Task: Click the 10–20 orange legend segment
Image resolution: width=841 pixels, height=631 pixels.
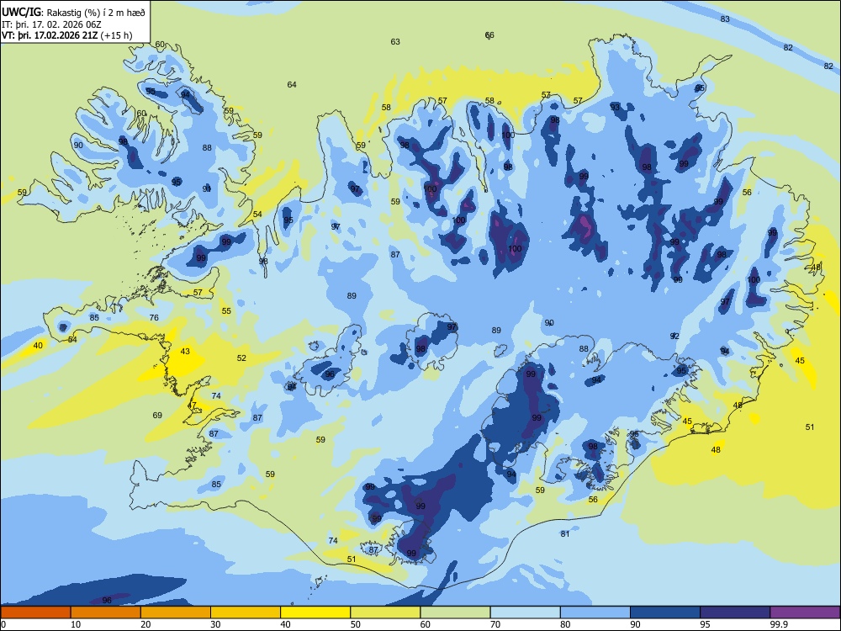Action: [106, 612]
